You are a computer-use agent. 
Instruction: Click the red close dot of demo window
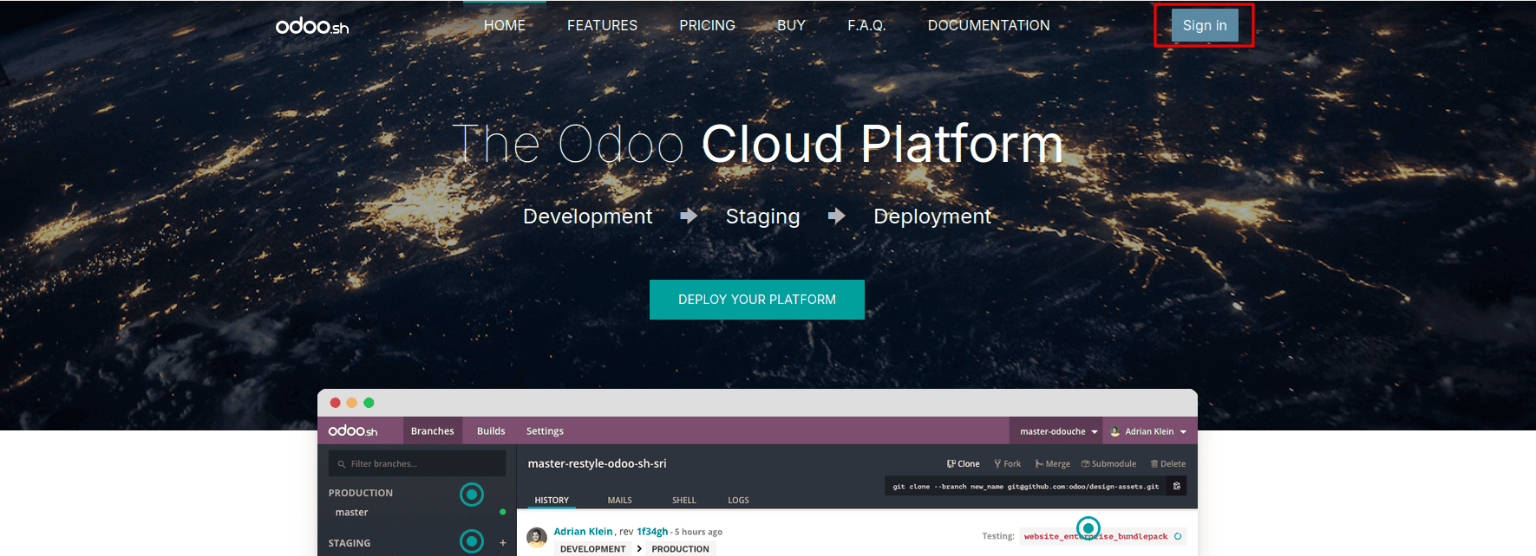coord(335,403)
